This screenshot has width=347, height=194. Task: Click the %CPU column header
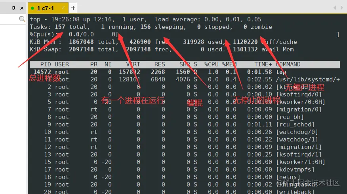click(212, 64)
